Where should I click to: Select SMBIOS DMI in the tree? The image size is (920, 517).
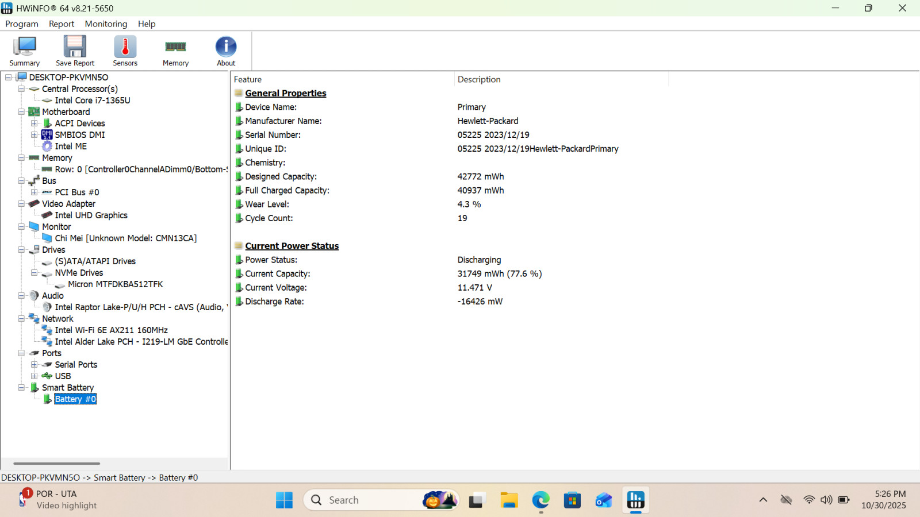[x=80, y=135]
